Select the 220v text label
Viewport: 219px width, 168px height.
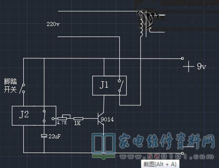click(x=53, y=24)
